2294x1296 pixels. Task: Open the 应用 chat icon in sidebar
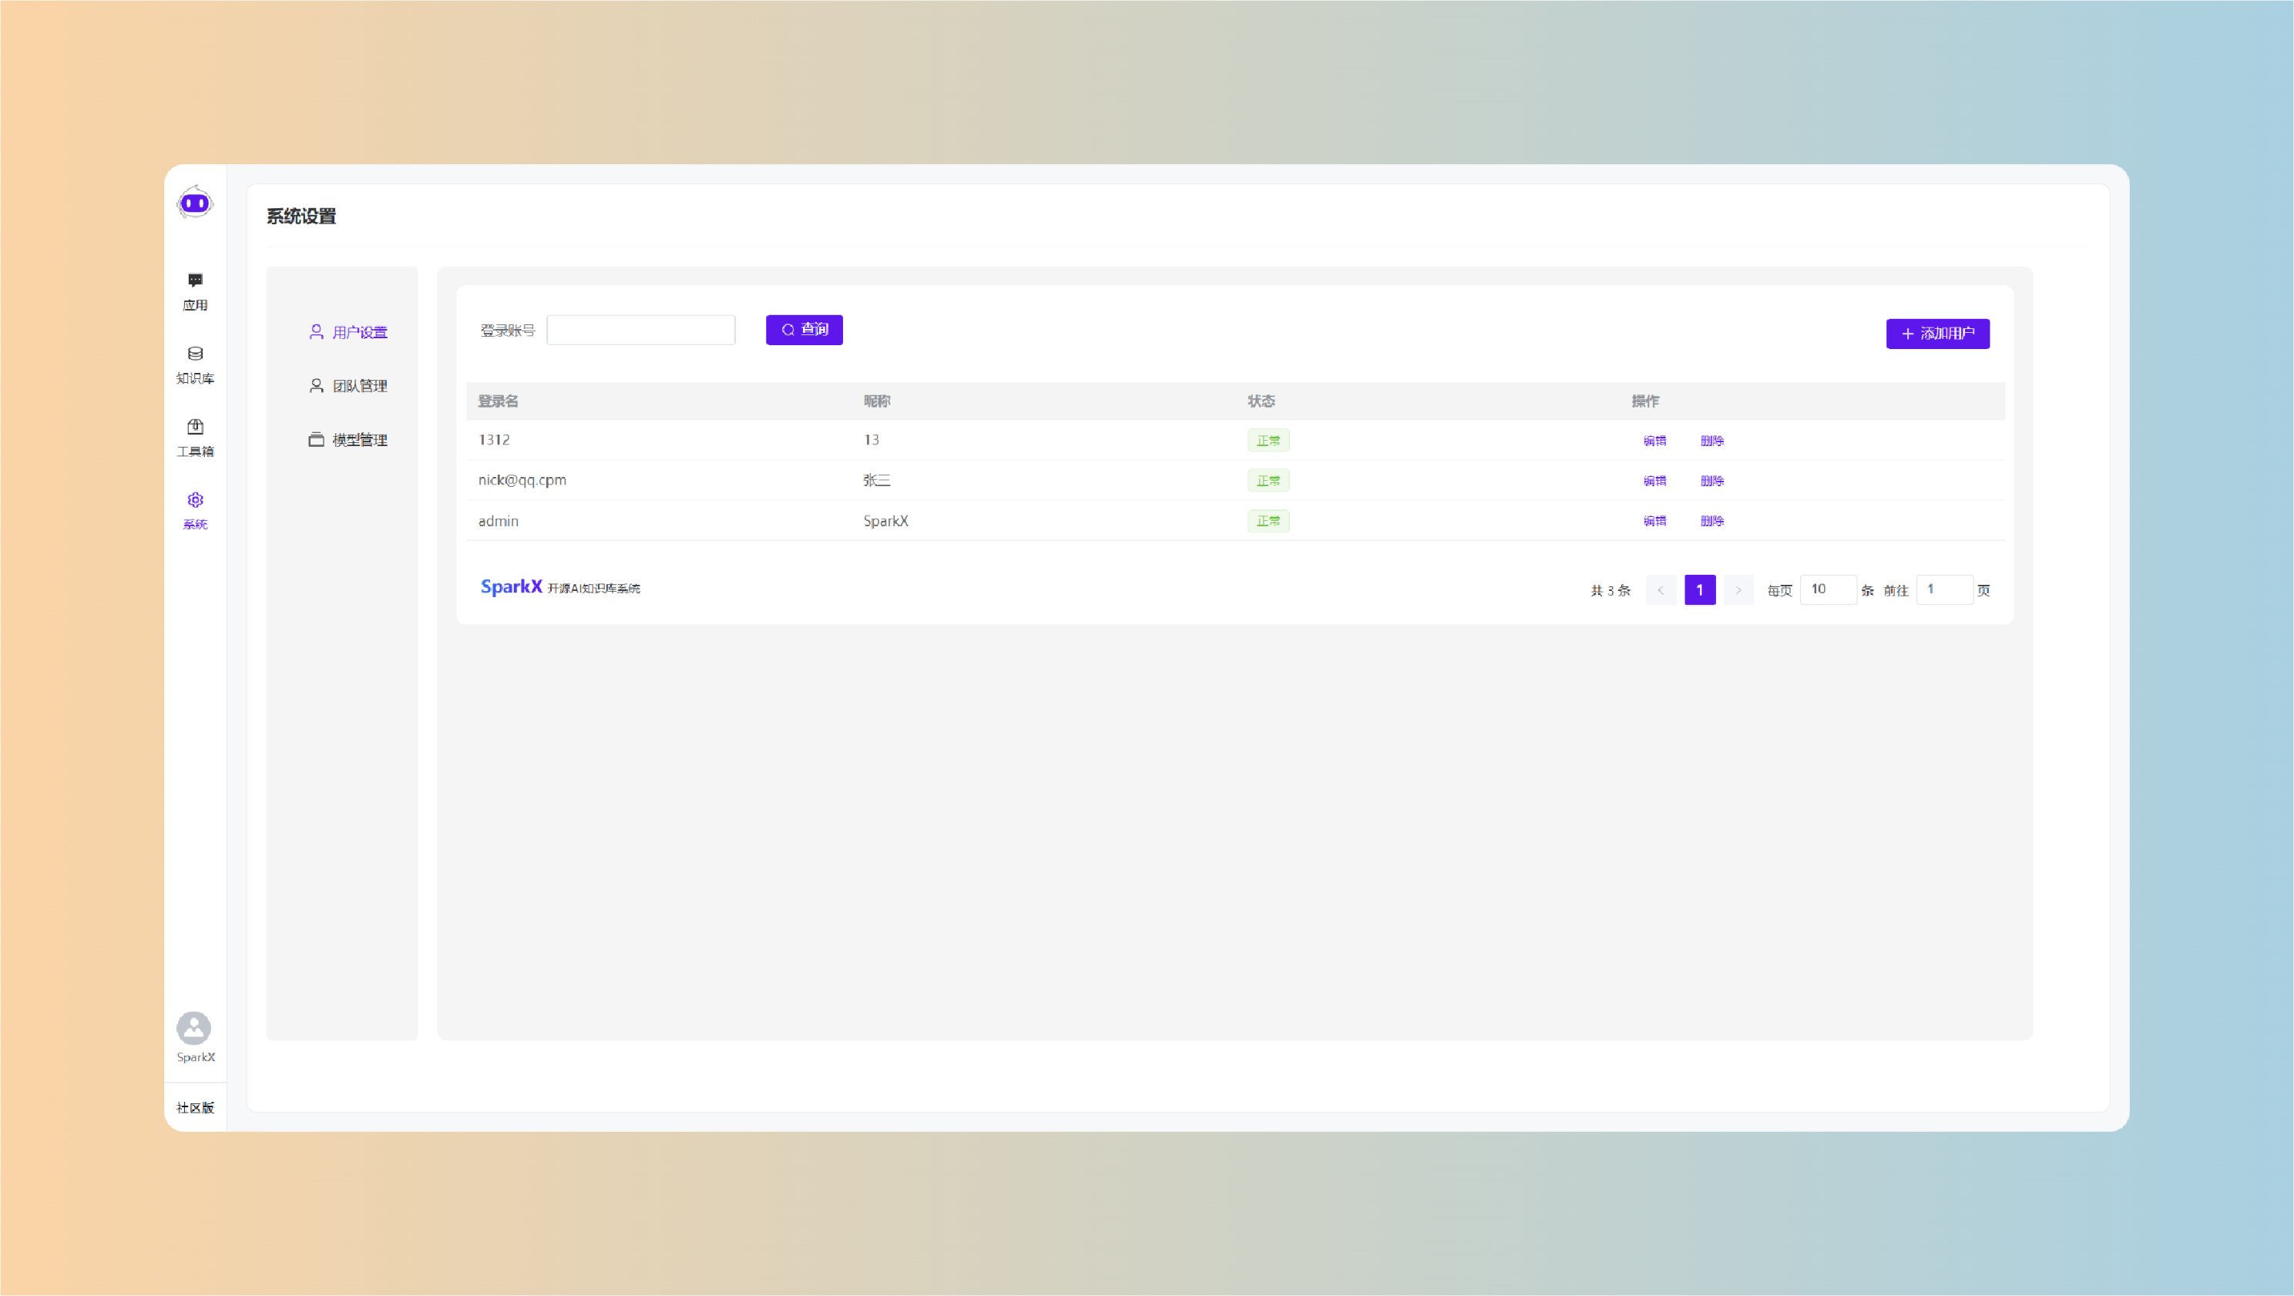pyautogui.click(x=195, y=280)
